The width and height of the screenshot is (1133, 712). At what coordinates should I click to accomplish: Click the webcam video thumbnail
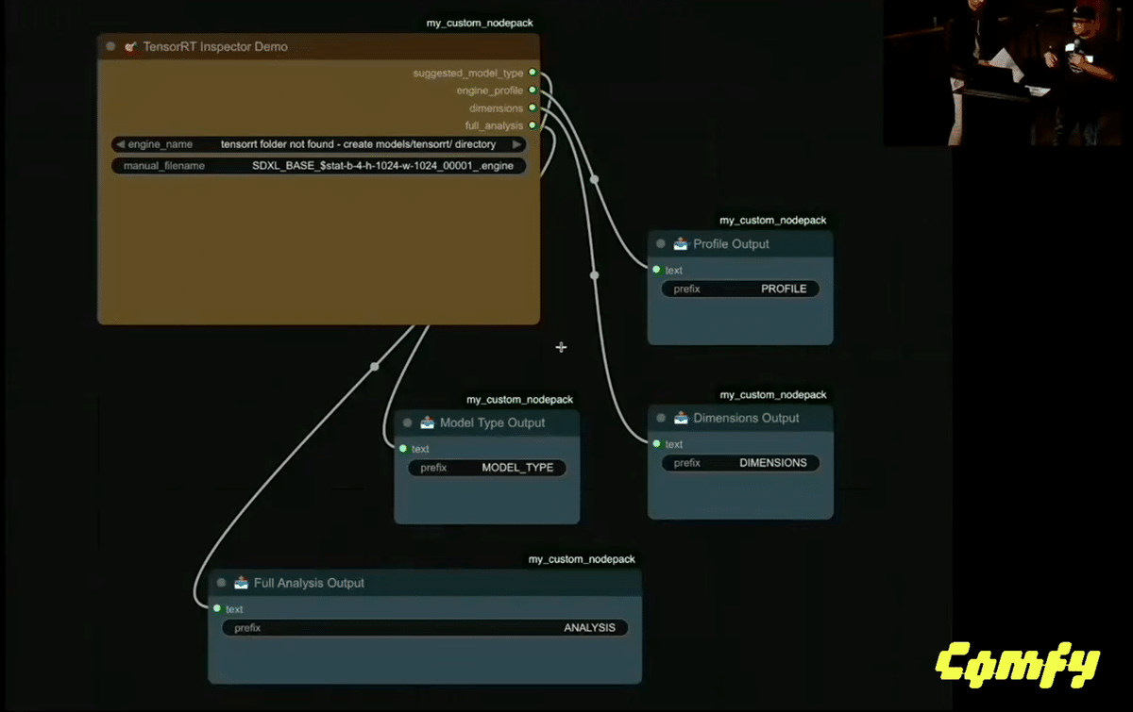point(1007,73)
